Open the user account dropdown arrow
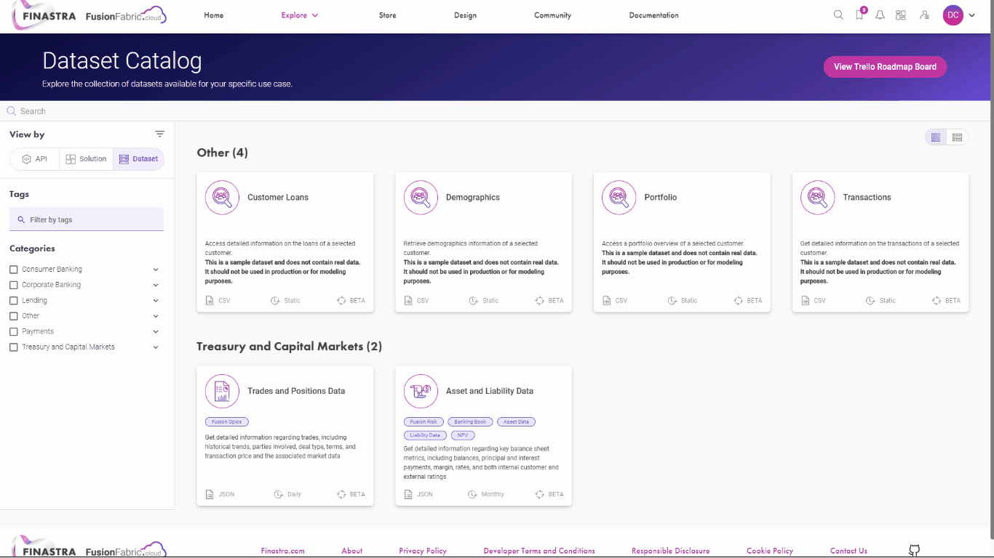 pyautogui.click(x=972, y=15)
